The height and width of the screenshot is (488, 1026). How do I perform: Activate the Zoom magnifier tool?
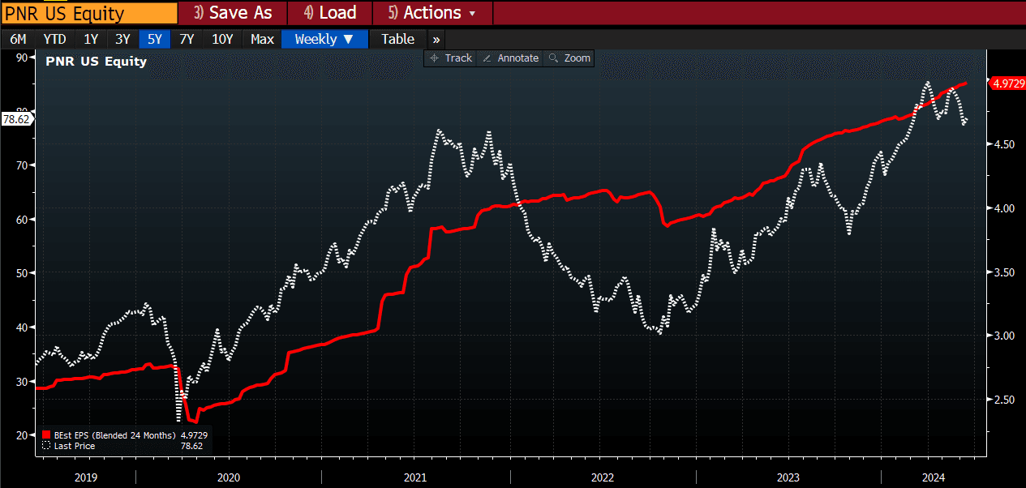click(x=569, y=58)
